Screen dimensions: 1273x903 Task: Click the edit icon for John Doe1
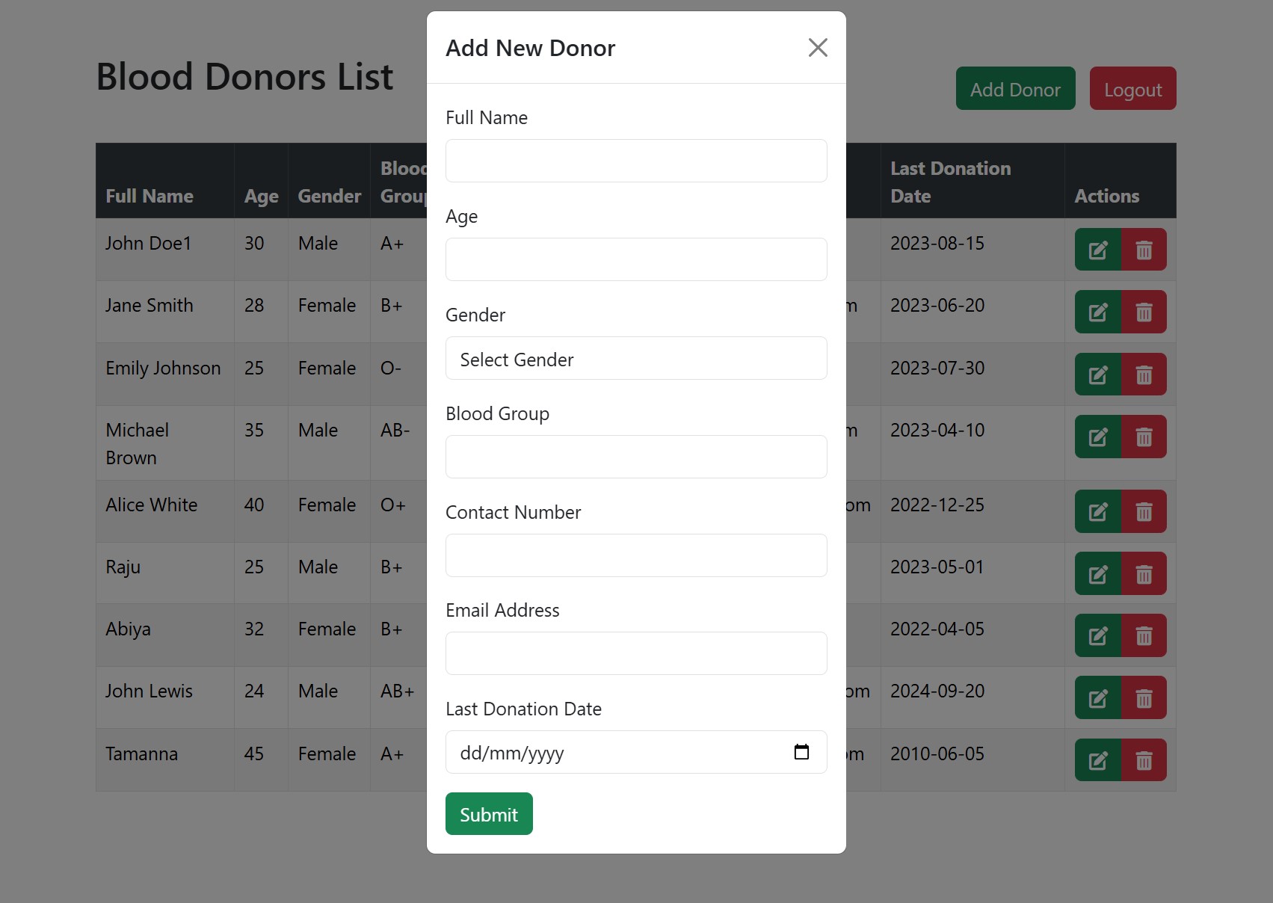pyautogui.click(x=1097, y=250)
